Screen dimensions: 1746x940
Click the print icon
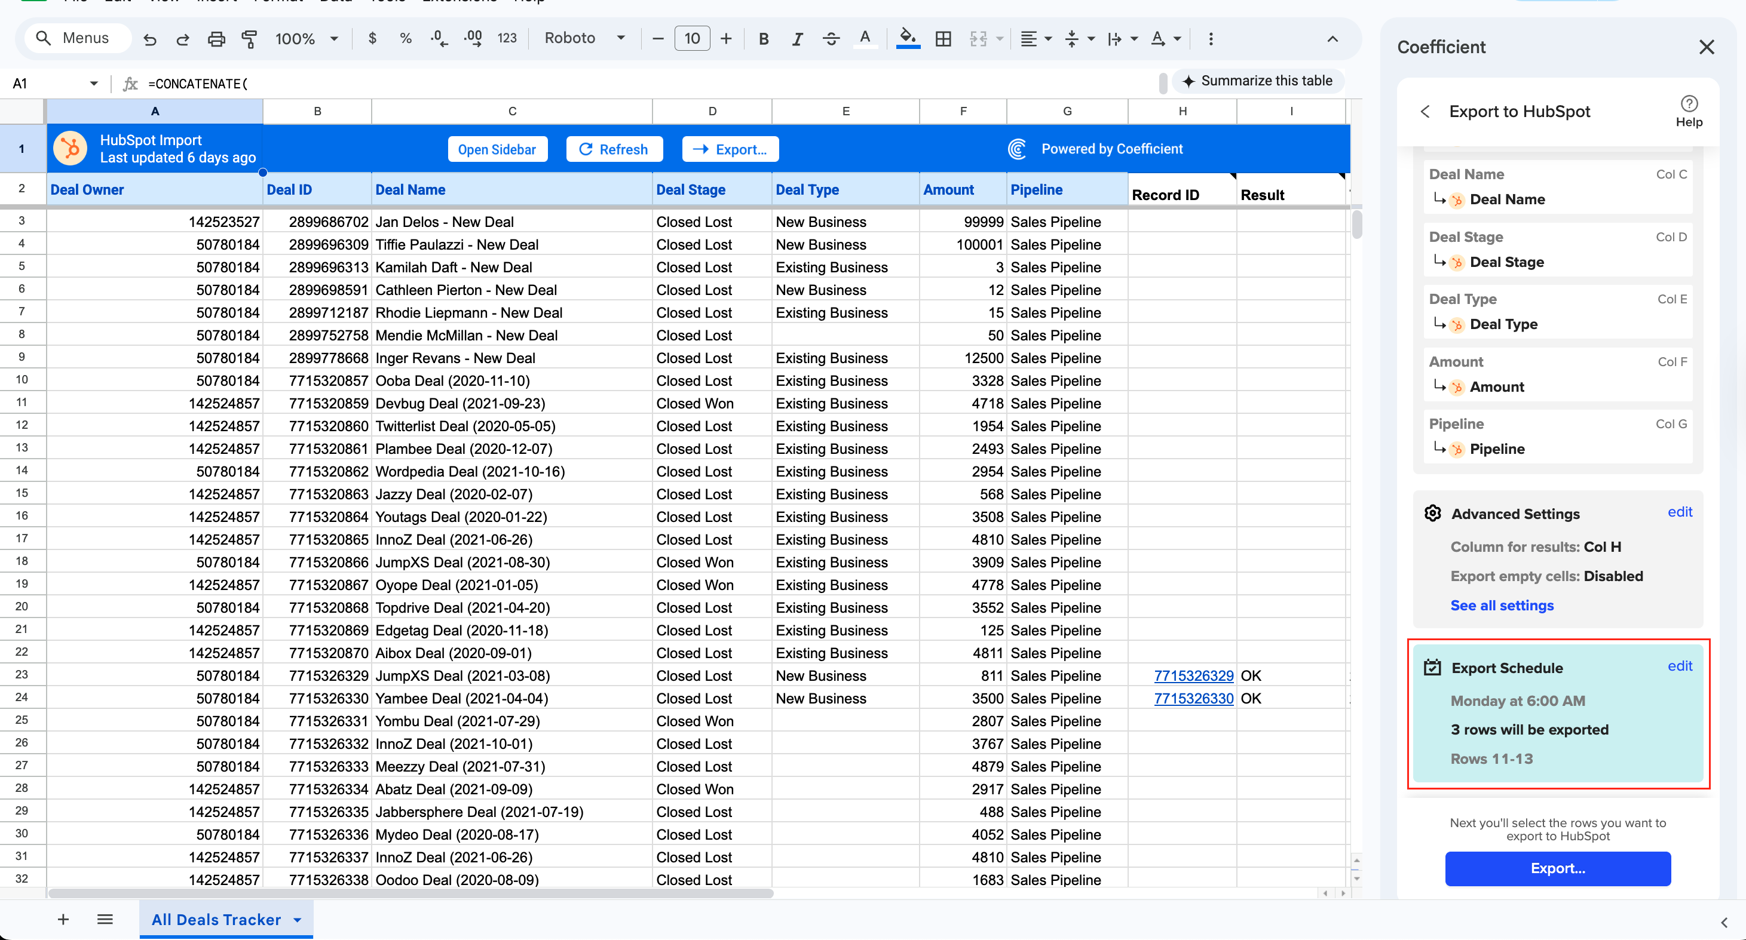click(x=216, y=39)
